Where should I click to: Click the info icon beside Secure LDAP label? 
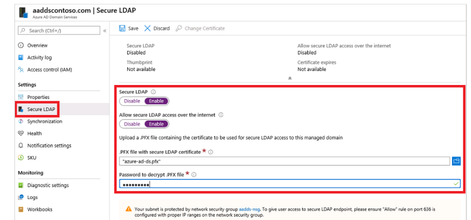[153, 92]
